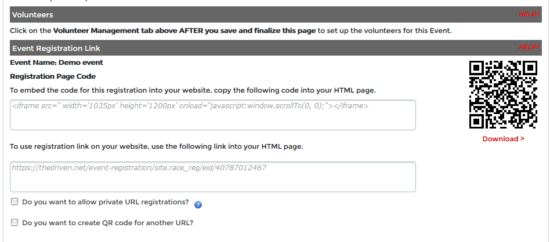The width and height of the screenshot is (550, 242).
Task: Click the bold 'save and finalize this page' text
Action: pos(269,31)
